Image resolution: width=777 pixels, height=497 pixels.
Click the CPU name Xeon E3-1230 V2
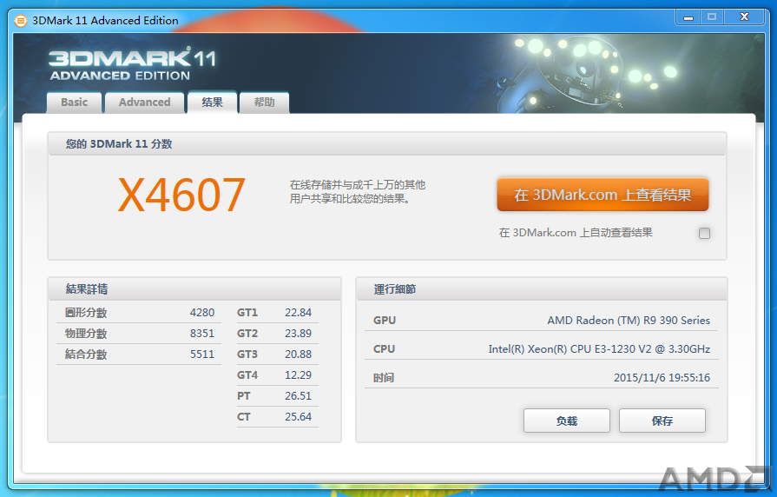pyautogui.click(x=599, y=349)
